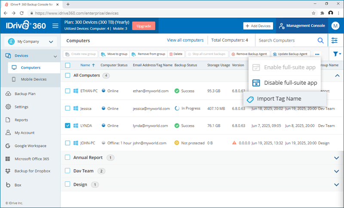Bookmark page with the star icon

click(313, 13)
